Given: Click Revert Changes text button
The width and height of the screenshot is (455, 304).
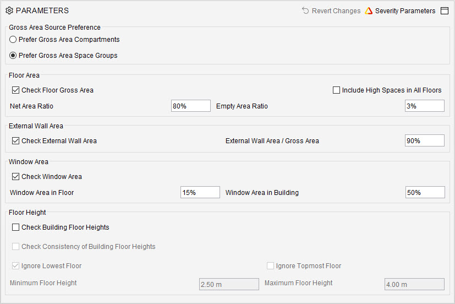Looking at the screenshot, I should coord(336,11).
